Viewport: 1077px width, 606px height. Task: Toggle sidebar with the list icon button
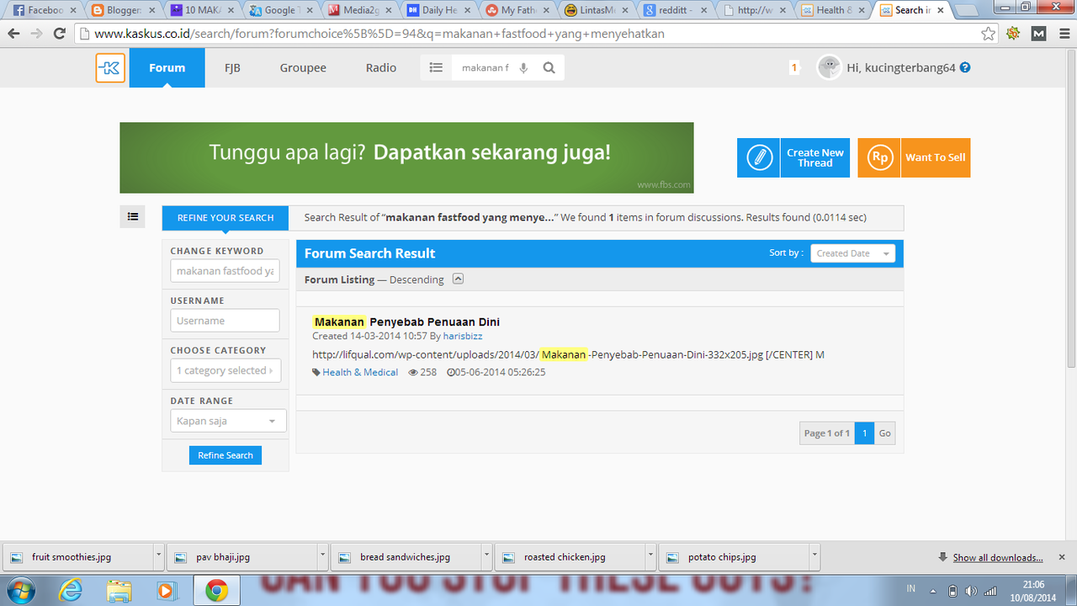click(x=132, y=216)
